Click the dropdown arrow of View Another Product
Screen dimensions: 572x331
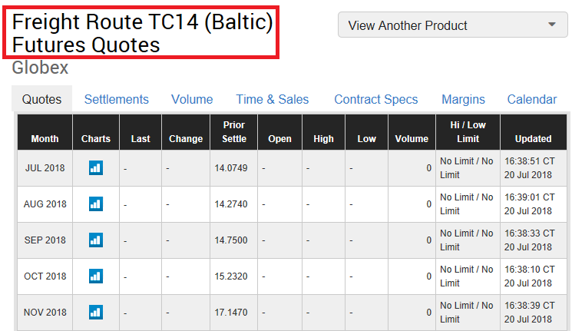[x=552, y=25]
